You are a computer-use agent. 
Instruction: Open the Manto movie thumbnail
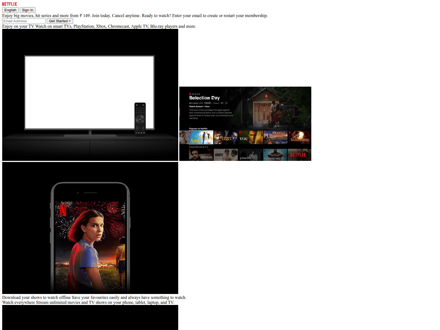(x=226, y=155)
